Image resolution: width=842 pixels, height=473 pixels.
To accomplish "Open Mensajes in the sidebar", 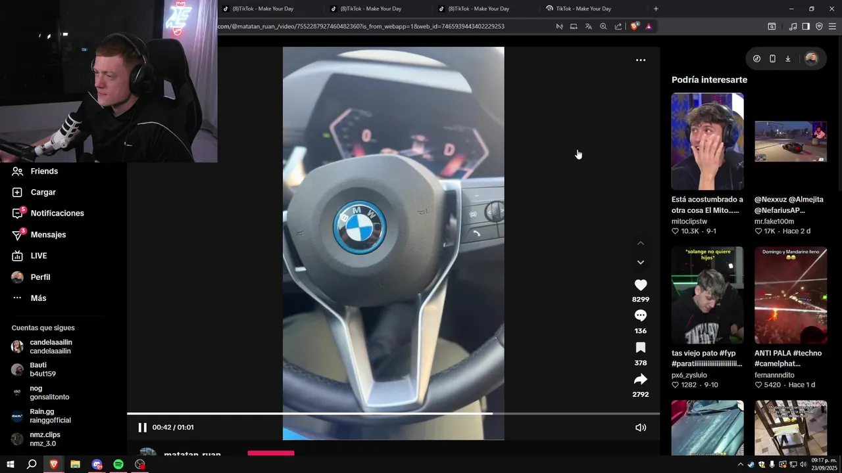I will [x=39, y=235].
